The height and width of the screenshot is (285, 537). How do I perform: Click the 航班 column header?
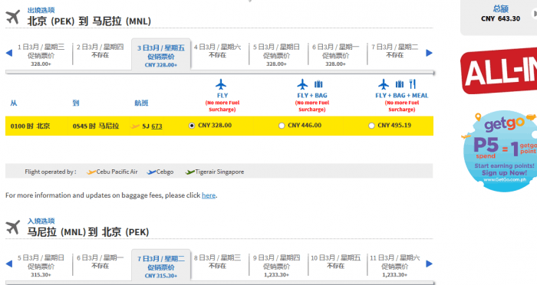[141, 103]
